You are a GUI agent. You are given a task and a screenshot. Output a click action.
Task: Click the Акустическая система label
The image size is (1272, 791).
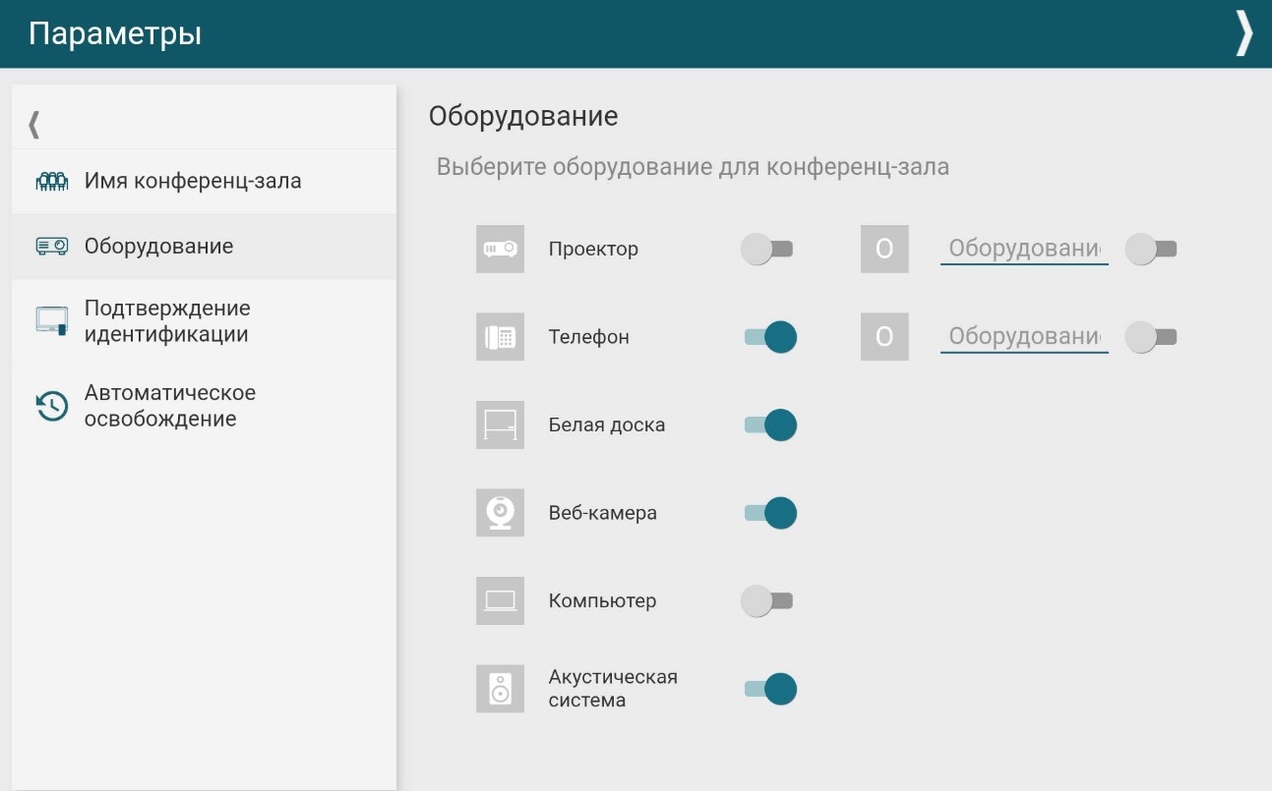tap(613, 689)
